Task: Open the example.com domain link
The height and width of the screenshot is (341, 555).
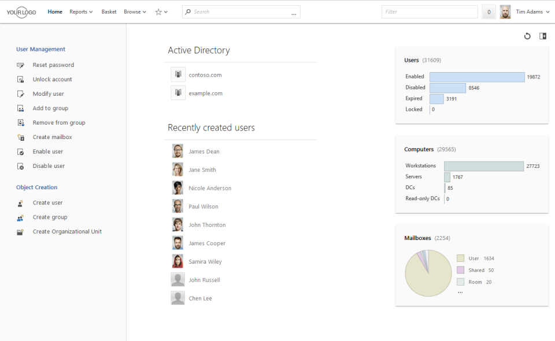Action: 206,93
